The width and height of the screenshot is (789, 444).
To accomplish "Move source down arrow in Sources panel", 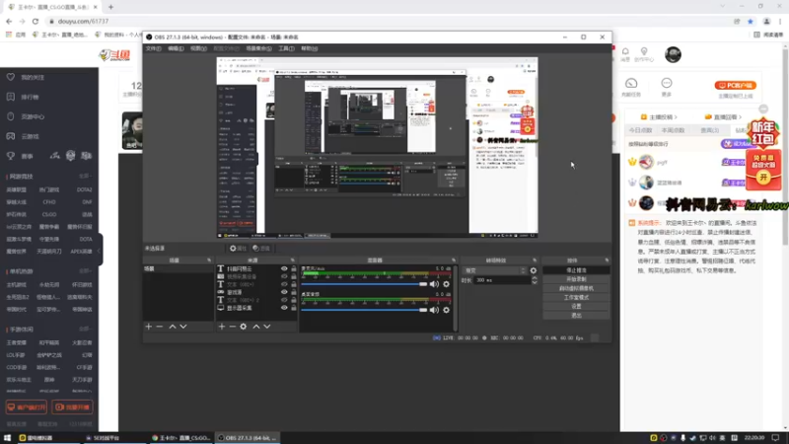I will click(x=267, y=327).
